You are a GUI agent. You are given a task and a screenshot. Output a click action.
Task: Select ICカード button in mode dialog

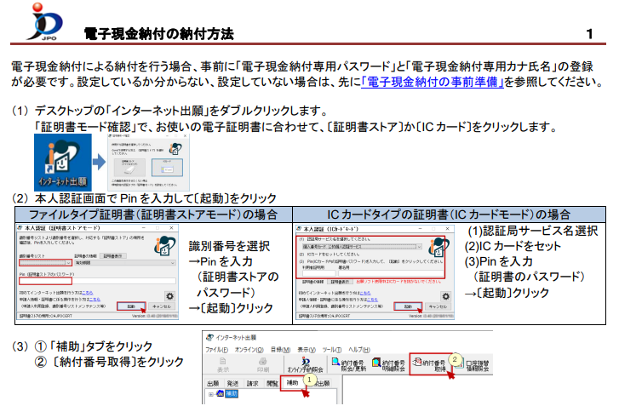tap(168, 168)
